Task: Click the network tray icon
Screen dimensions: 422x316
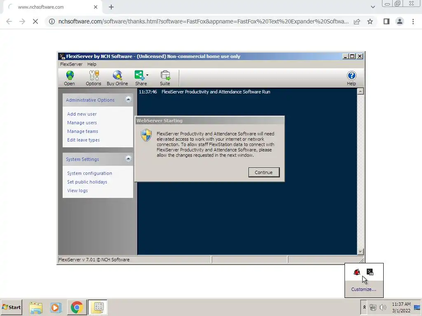Action: point(373,307)
